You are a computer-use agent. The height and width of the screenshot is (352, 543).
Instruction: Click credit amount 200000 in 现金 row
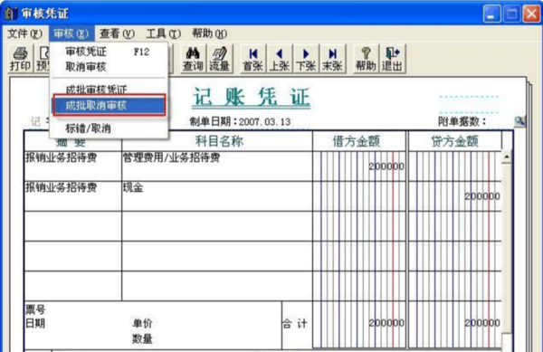(482, 196)
